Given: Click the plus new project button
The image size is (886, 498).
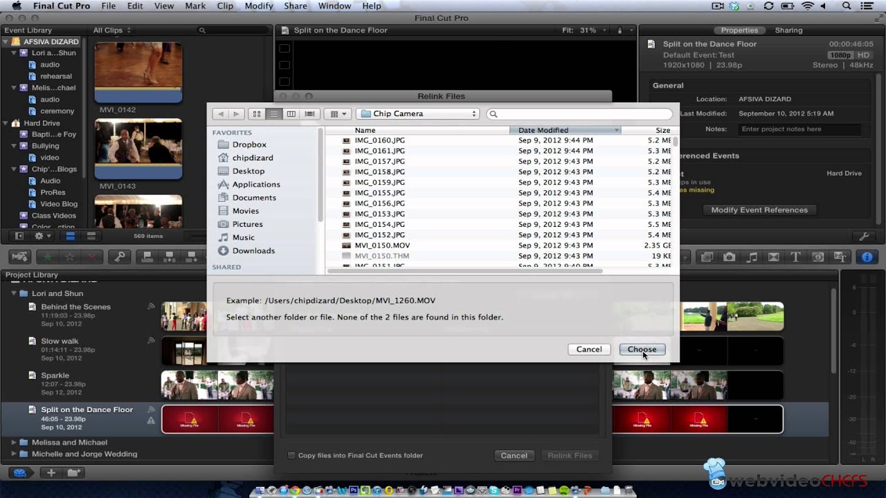Looking at the screenshot, I should click(51, 472).
